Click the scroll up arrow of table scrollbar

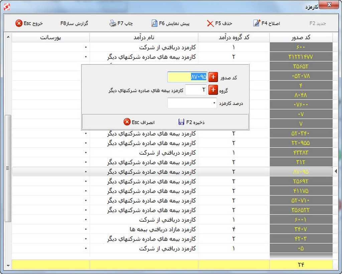point(8,37)
